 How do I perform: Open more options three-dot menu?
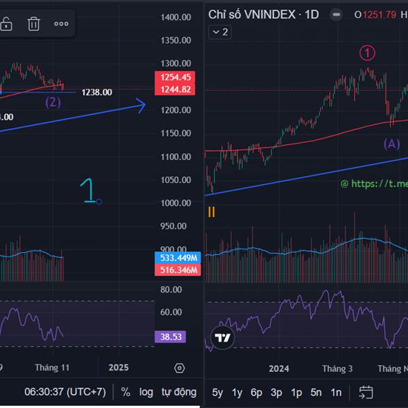coord(61,24)
